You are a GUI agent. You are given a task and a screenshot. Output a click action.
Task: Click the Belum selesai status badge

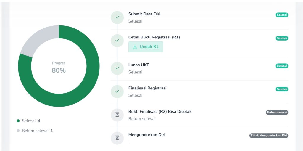(x=277, y=112)
